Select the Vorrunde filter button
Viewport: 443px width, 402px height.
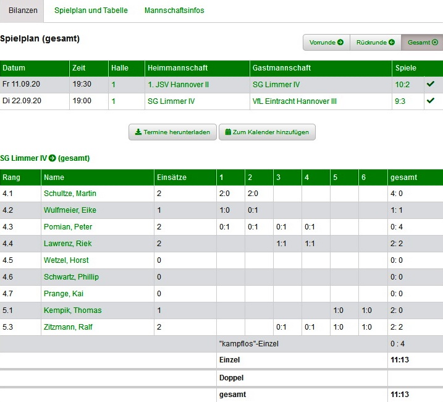coord(326,43)
